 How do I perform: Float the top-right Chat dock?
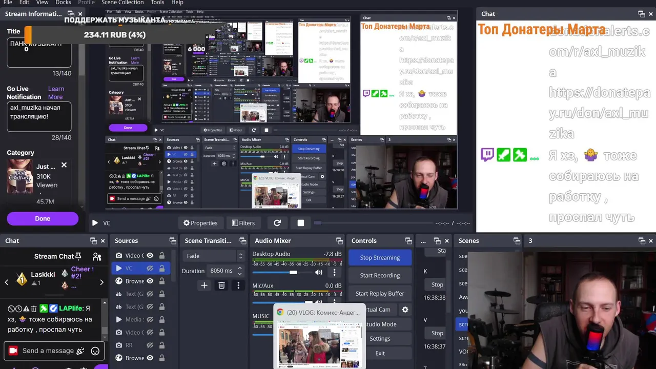tap(641, 14)
